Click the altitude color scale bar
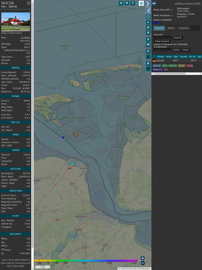The height and width of the screenshot is (270, 202). (85, 261)
